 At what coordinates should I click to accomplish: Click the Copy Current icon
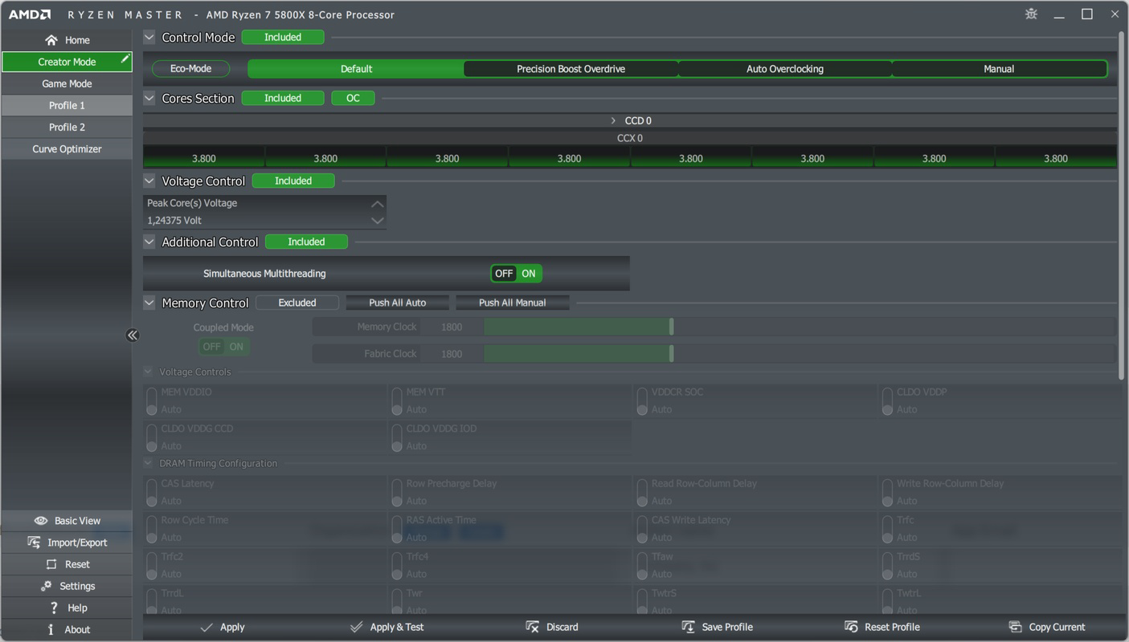click(x=1015, y=627)
